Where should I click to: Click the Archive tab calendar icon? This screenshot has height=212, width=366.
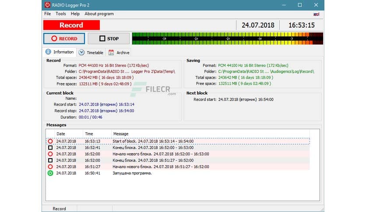click(x=111, y=52)
